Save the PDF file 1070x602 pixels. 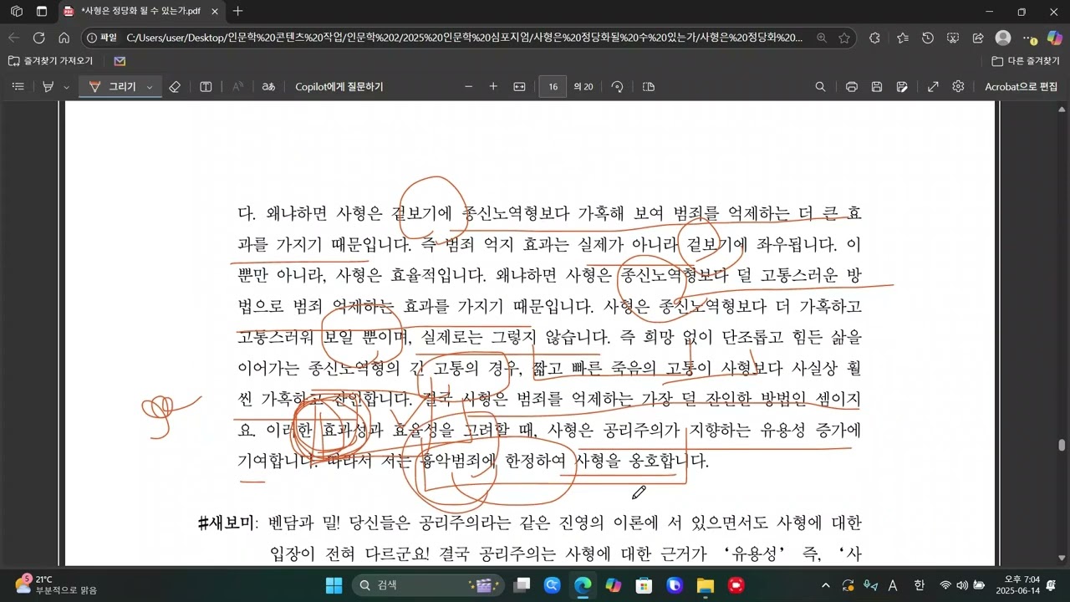click(877, 86)
